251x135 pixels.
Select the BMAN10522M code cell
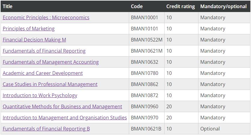point(147,40)
